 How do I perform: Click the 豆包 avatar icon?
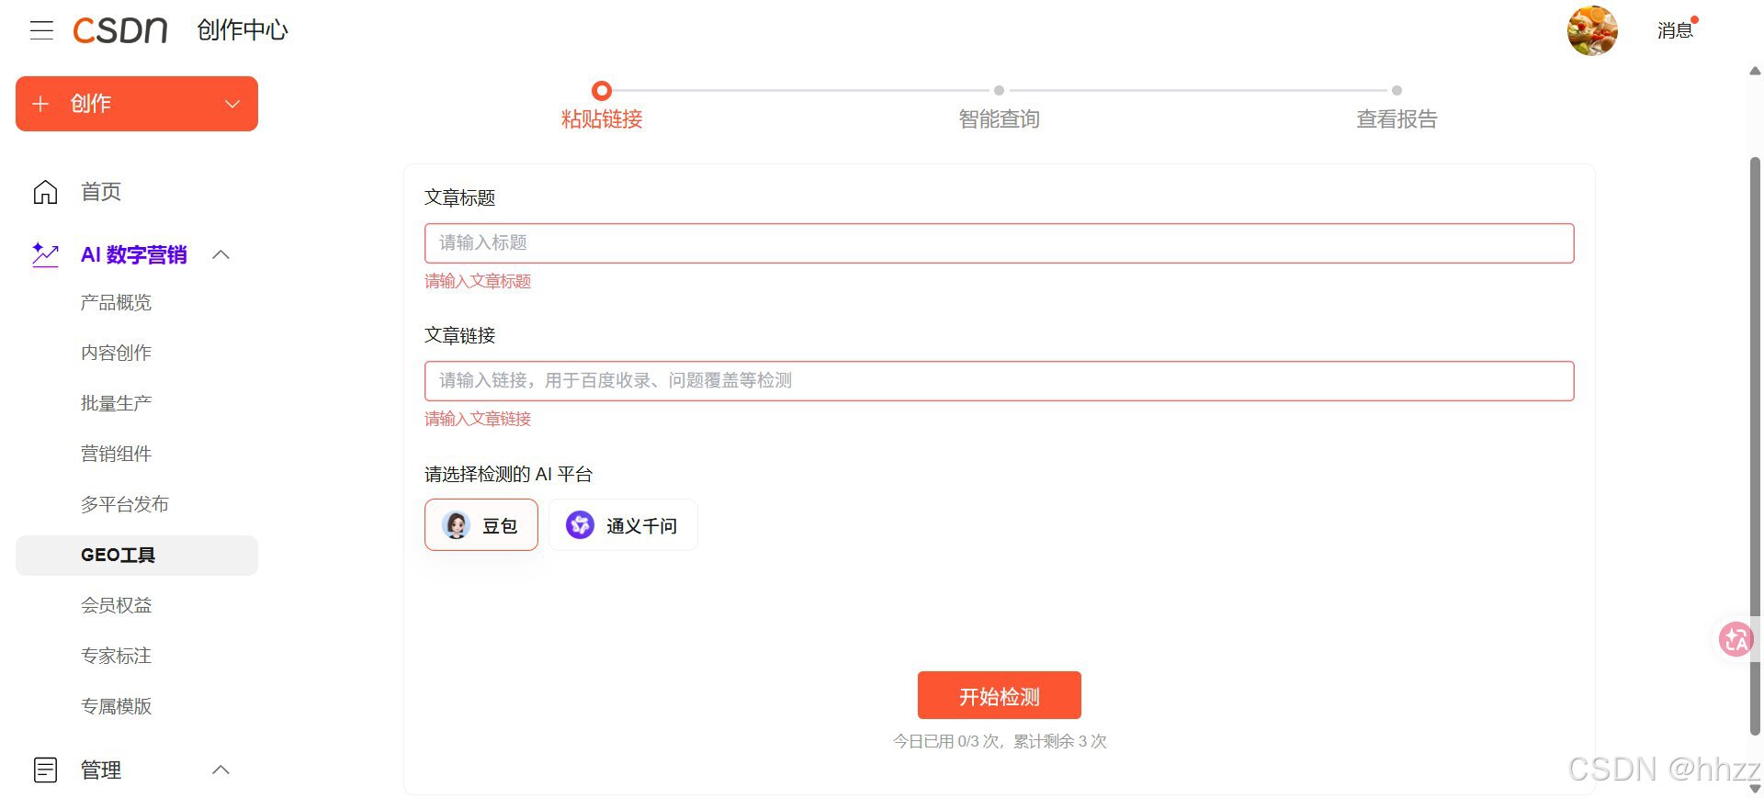click(x=456, y=525)
